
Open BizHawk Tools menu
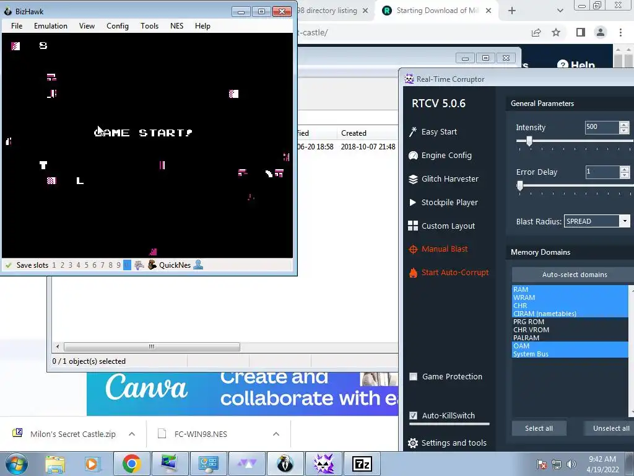click(x=149, y=26)
